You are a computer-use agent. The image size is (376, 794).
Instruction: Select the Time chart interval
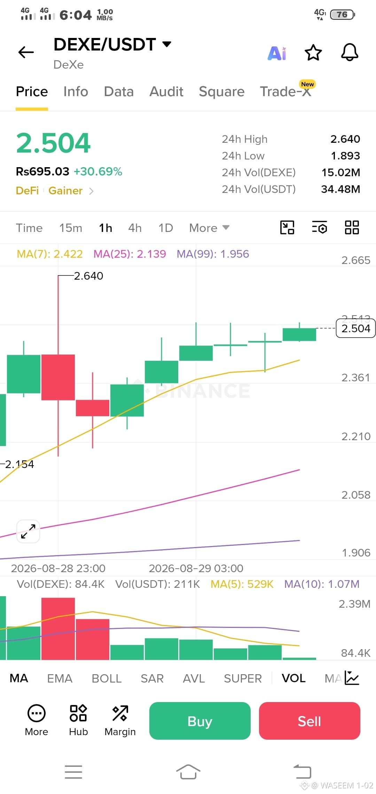tap(29, 228)
